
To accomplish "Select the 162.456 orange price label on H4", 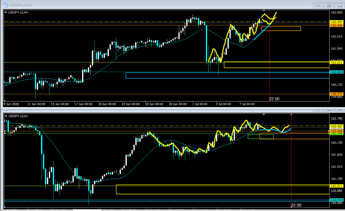I will pos(337,26).
